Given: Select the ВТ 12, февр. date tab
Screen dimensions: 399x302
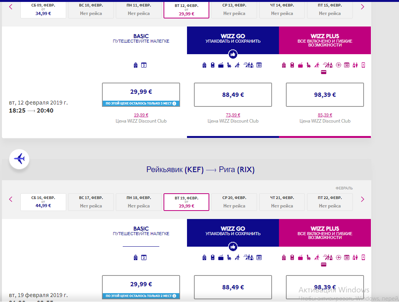Looking at the screenshot, I should pyautogui.click(x=186, y=10).
